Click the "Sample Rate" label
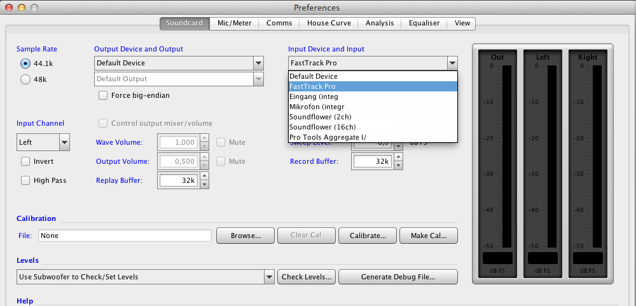The width and height of the screenshot is (636, 306). [36, 49]
